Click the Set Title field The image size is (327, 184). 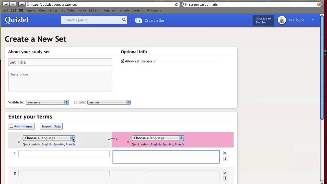[60, 62]
